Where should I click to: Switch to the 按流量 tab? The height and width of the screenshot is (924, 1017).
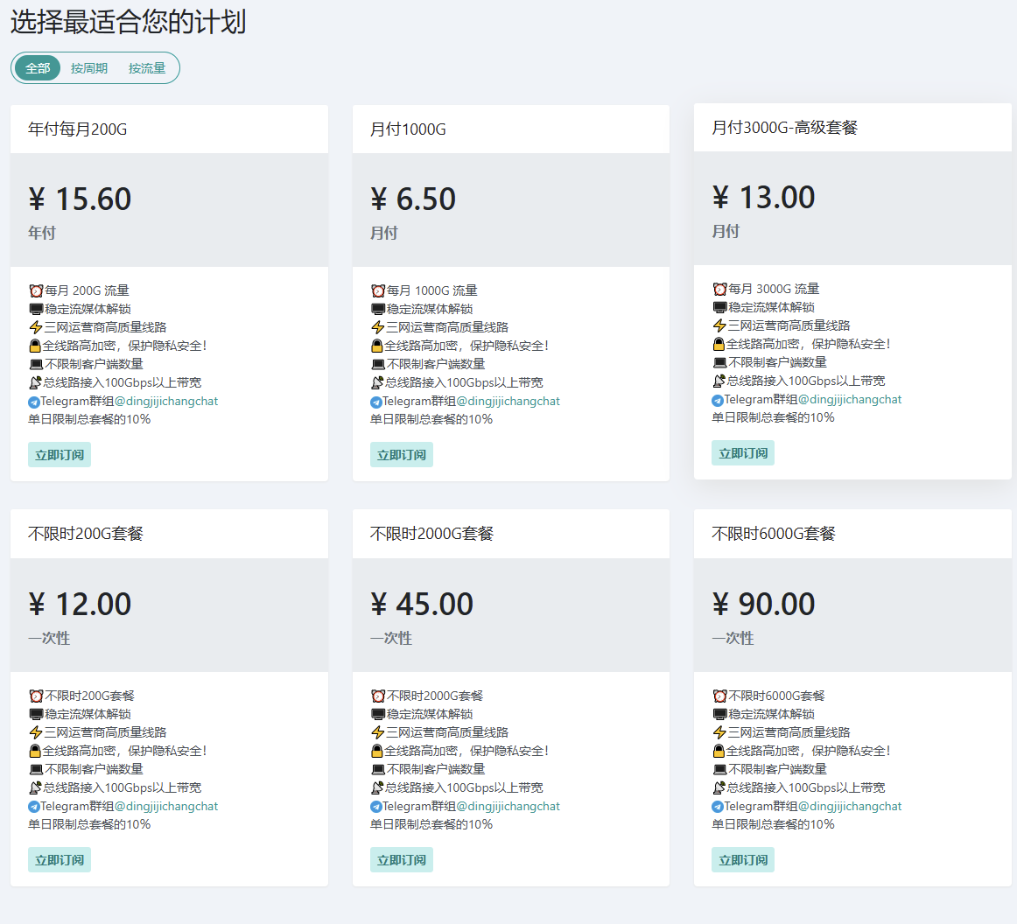146,68
